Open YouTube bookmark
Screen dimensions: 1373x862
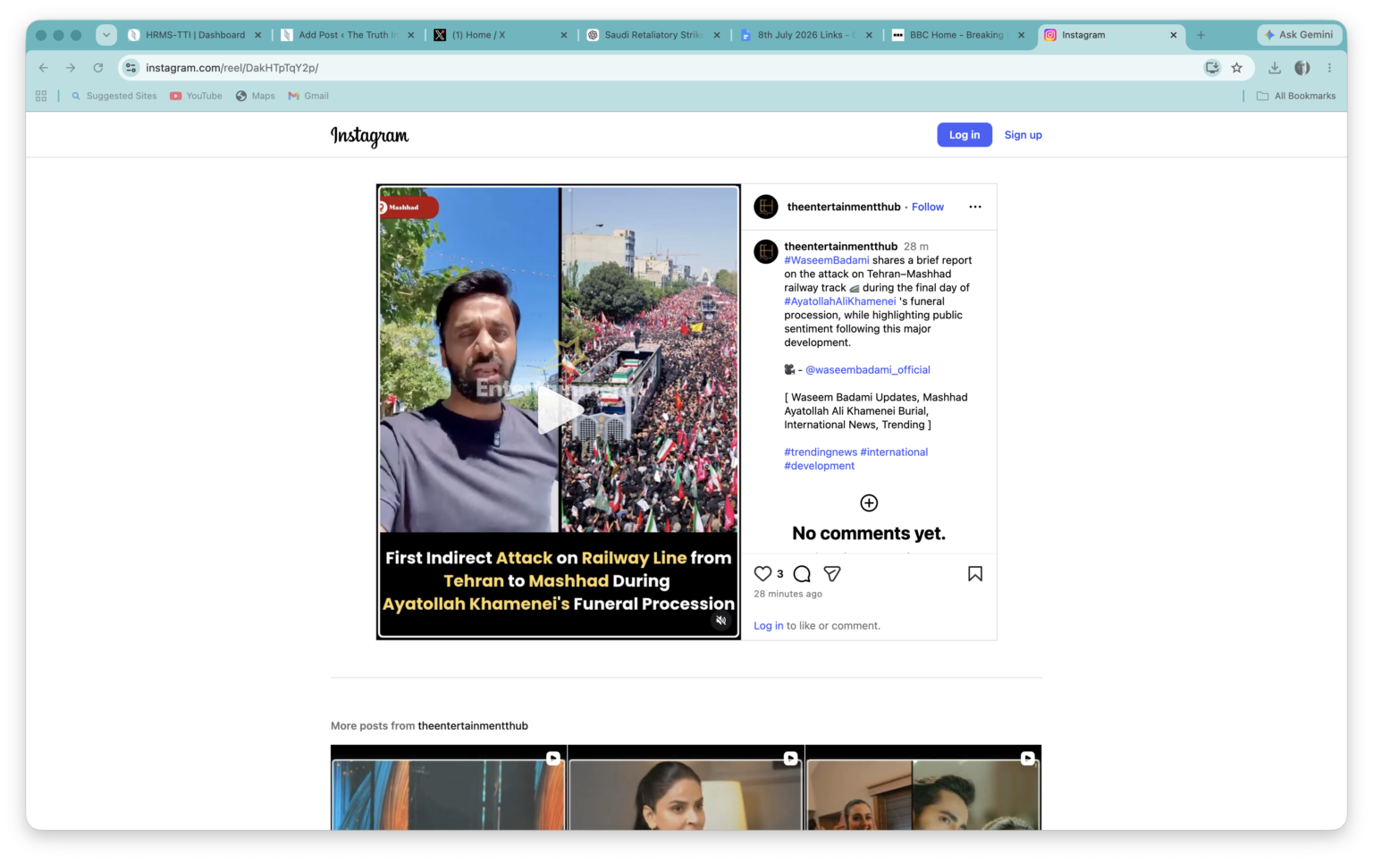[x=196, y=96]
